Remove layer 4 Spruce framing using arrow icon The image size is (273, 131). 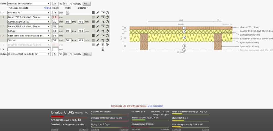[103, 40]
